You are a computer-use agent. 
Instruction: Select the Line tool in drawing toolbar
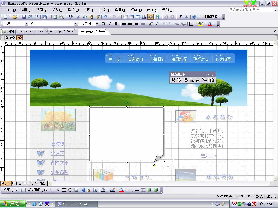click(x=52, y=190)
